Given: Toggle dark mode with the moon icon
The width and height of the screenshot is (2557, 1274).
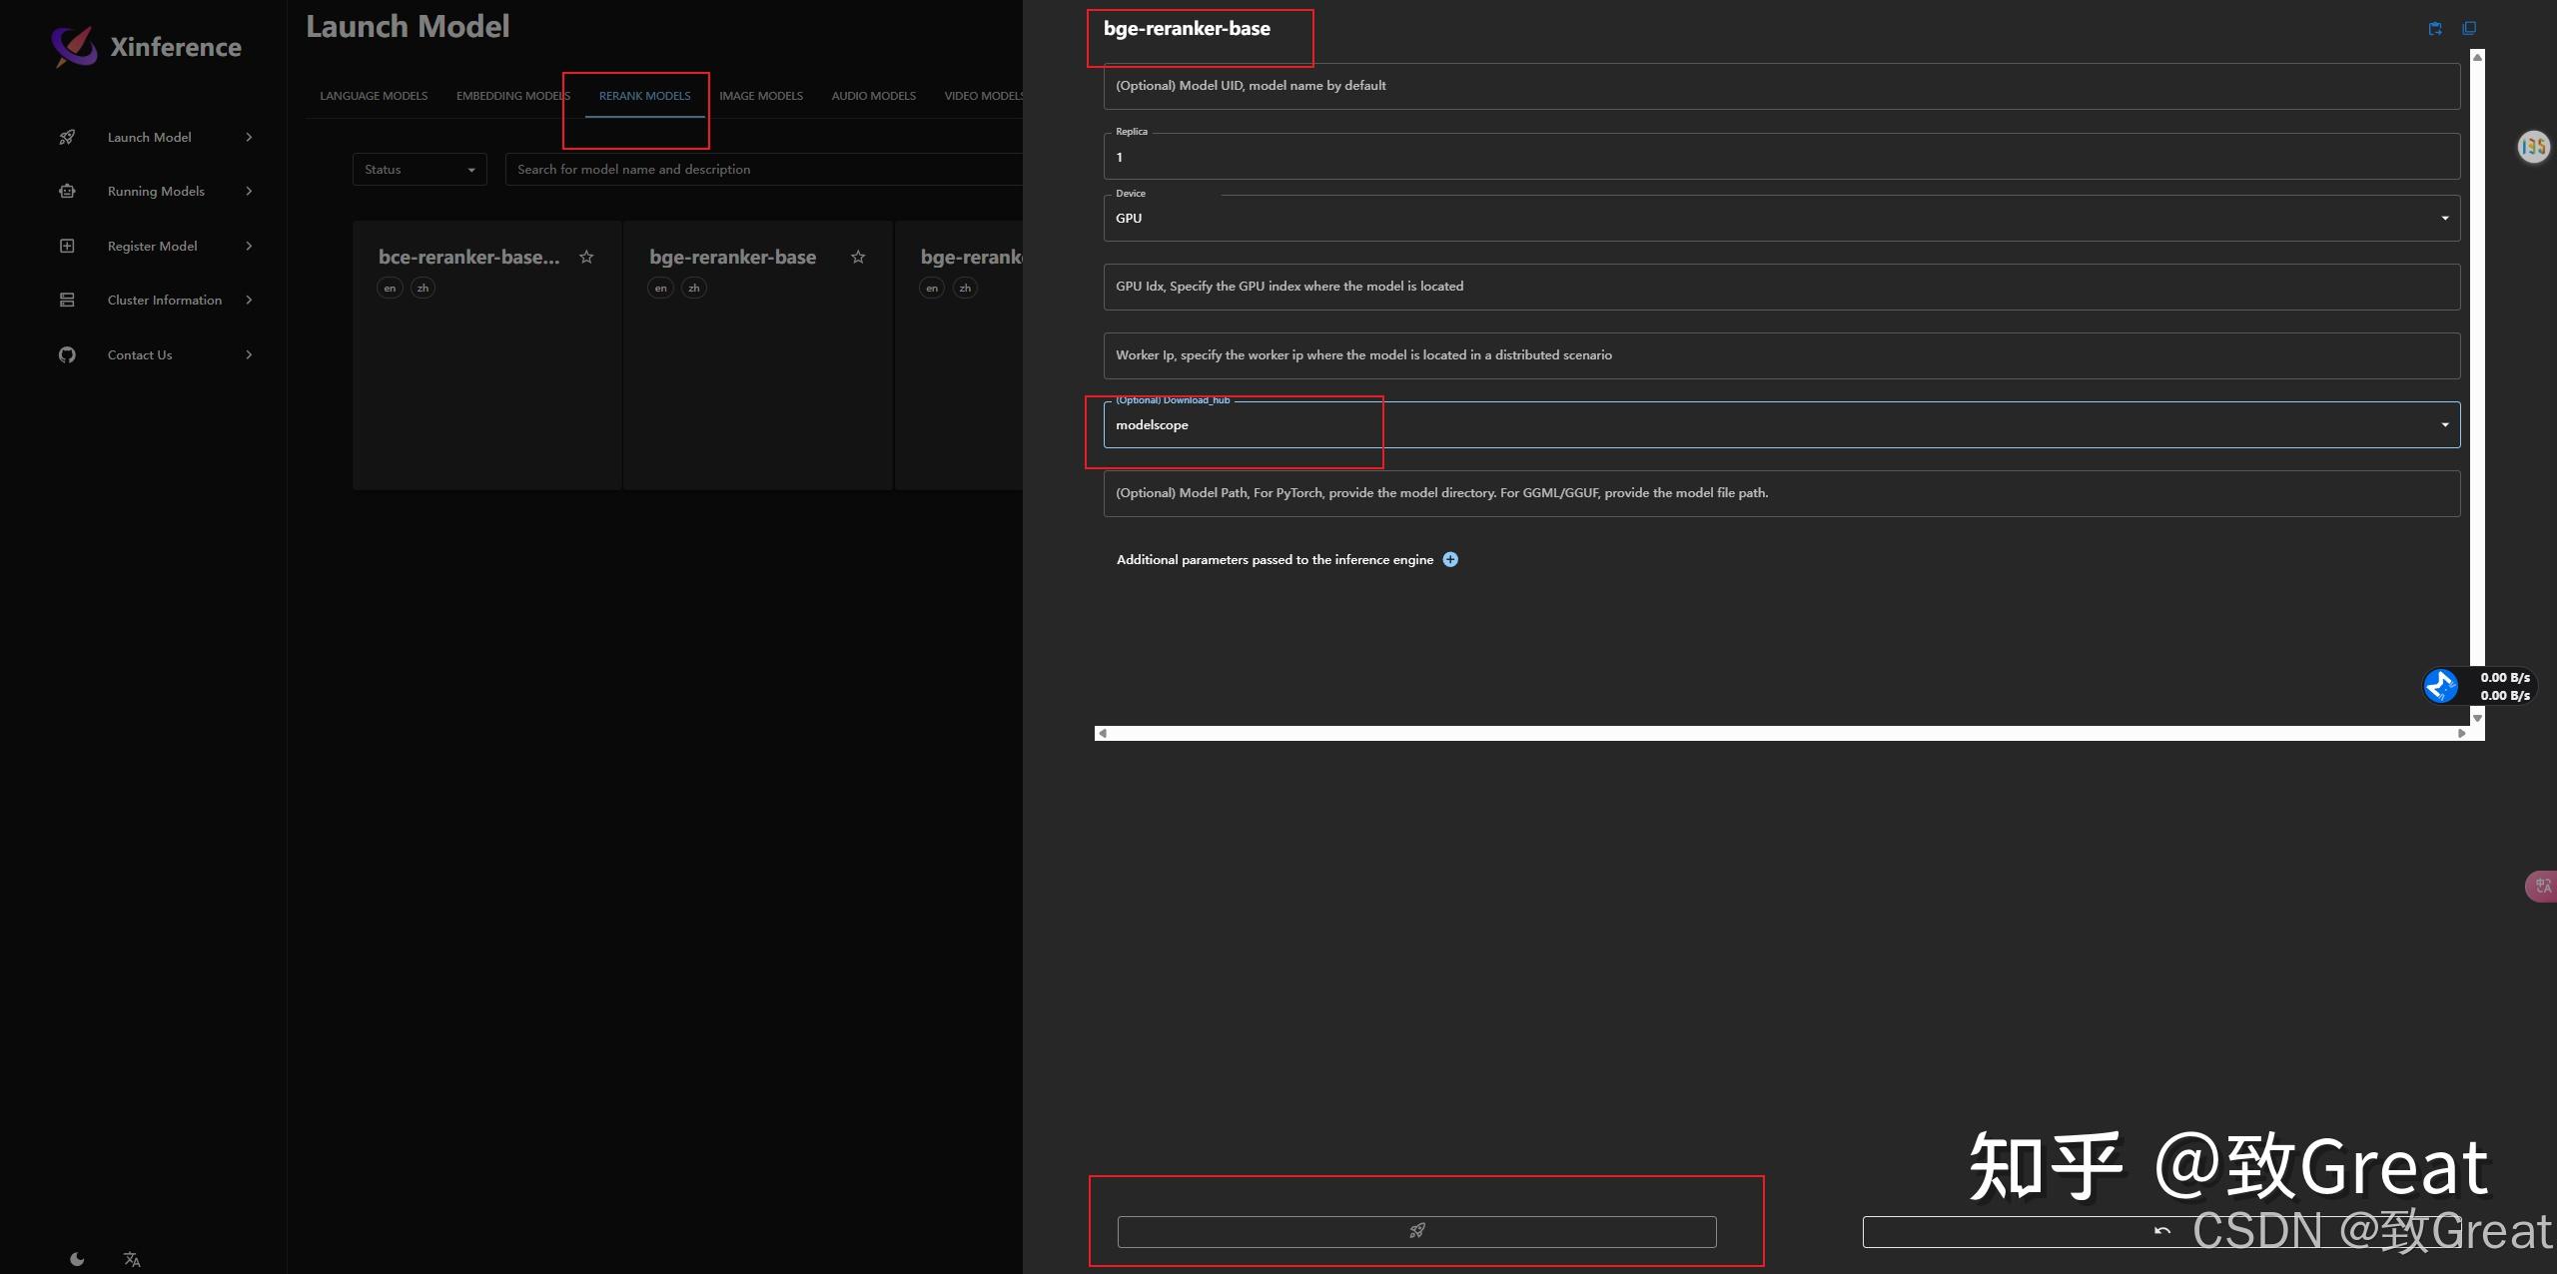Looking at the screenshot, I should pyautogui.click(x=77, y=1258).
